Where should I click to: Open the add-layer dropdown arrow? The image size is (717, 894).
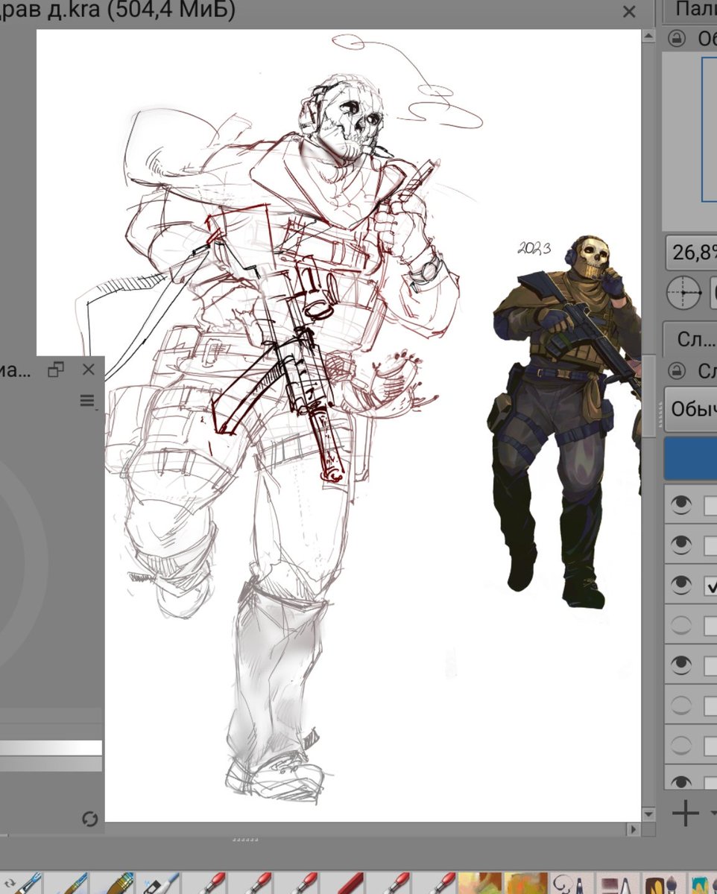click(713, 813)
